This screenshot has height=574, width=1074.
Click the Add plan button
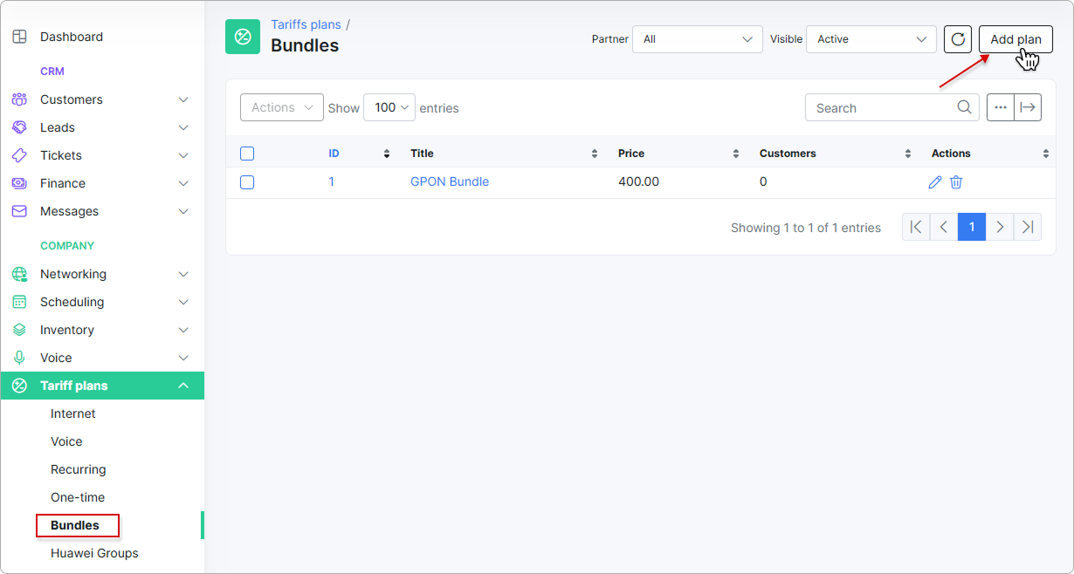pos(1015,39)
